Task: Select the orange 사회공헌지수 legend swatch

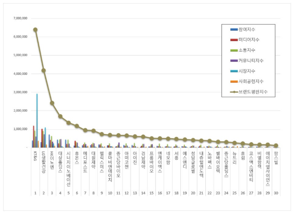Action: (x=233, y=82)
